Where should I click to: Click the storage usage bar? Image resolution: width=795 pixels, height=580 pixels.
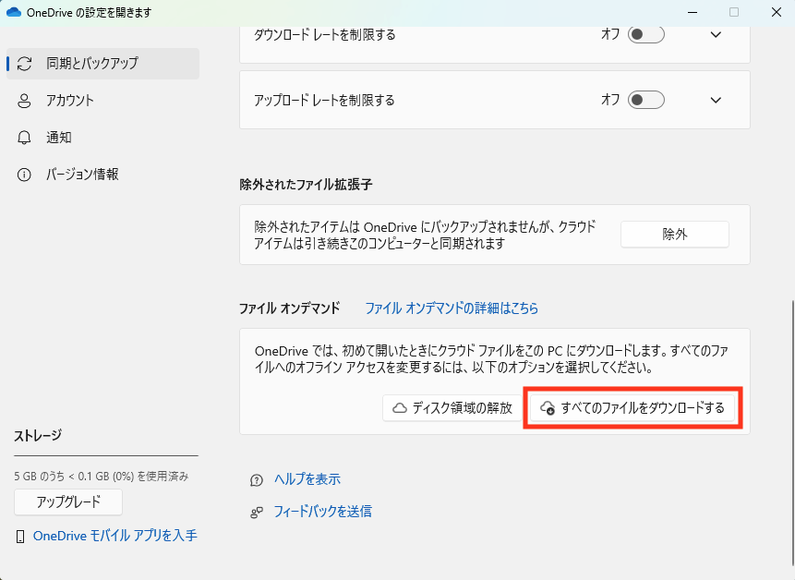point(106,456)
